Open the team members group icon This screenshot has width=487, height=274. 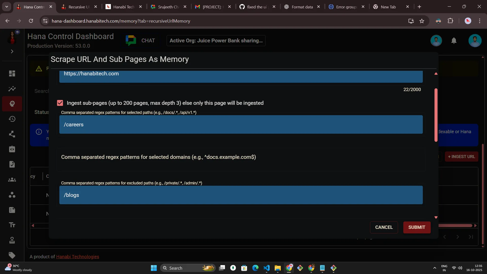(x=12, y=180)
